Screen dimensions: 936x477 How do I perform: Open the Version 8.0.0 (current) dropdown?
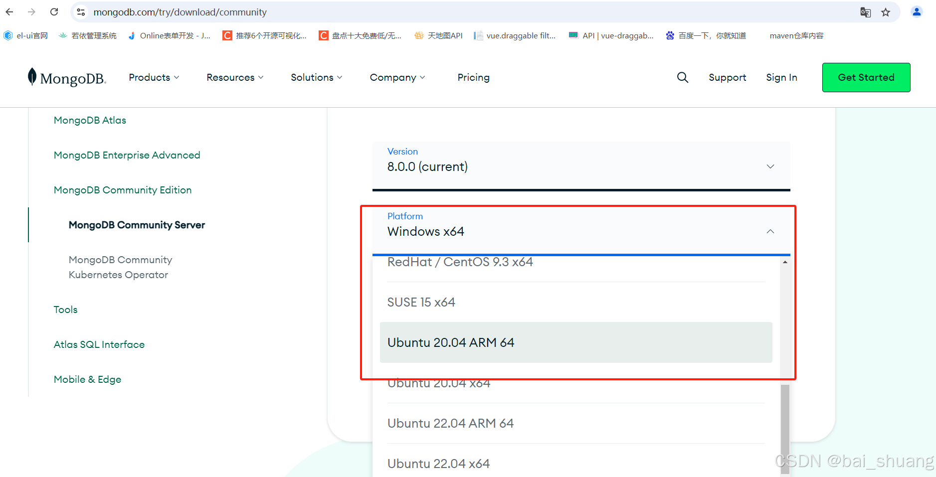(581, 166)
